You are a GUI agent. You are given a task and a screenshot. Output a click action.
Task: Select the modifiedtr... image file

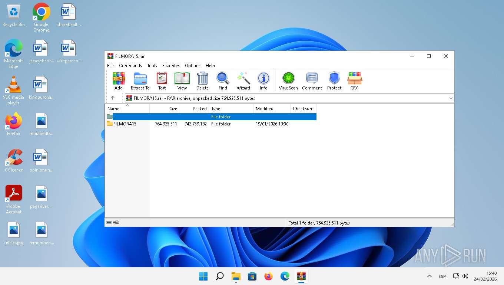coord(41,124)
